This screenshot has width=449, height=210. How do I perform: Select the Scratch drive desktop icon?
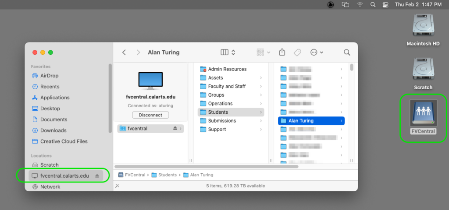pos(423,73)
